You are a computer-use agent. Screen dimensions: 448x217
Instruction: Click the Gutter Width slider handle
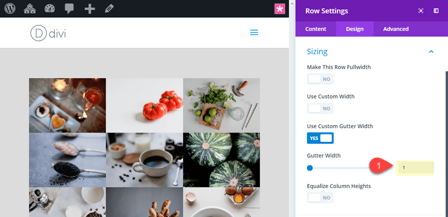tap(310, 168)
